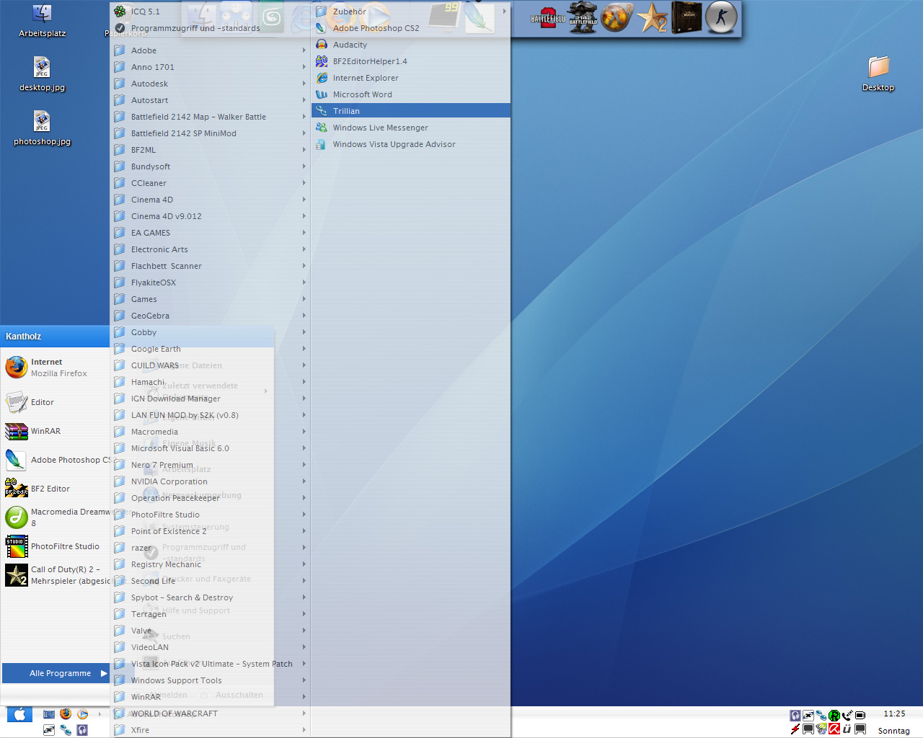The image size is (923, 738).
Task: Expand the Spybot - Search & Destroy folder
Action: [210, 597]
